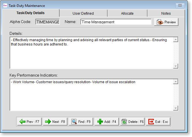Click the Exo application icon in title bar
Image resolution: width=192 pixels, height=137 pixels.
(5, 5)
